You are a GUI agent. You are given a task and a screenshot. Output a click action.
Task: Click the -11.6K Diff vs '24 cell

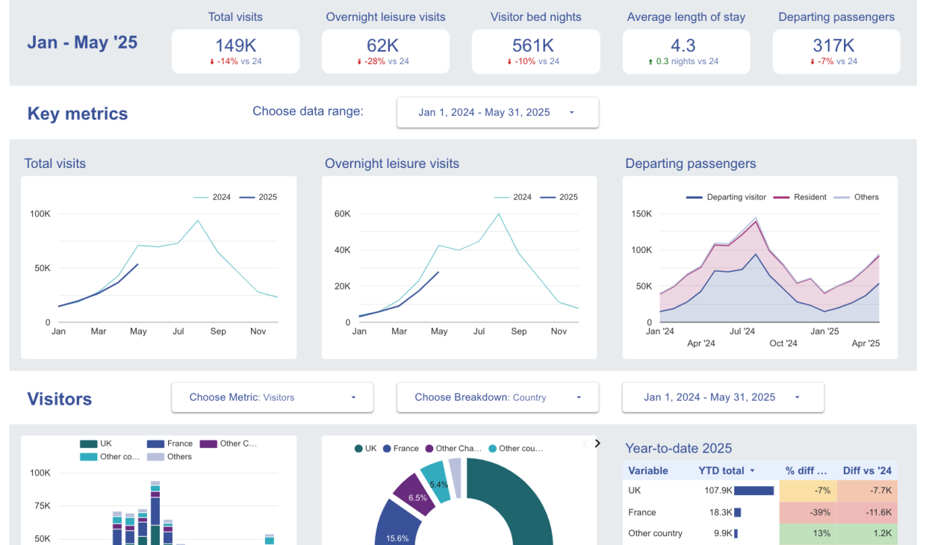tap(867, 512)
